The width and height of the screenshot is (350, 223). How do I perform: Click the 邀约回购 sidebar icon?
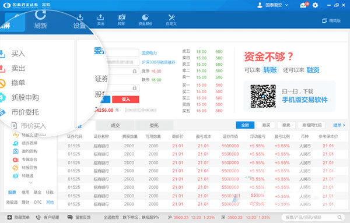[x=15, y=151]
